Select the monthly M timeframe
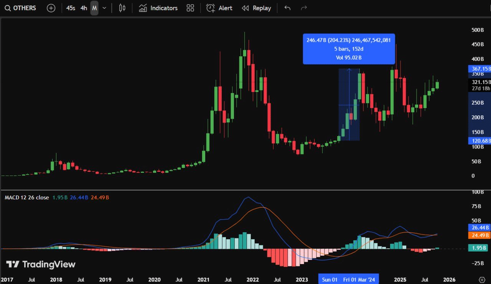This screenshot has height=284, width=491. pos(94,8)
